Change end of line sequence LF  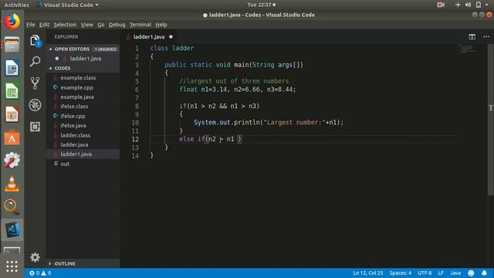(441, 273)
